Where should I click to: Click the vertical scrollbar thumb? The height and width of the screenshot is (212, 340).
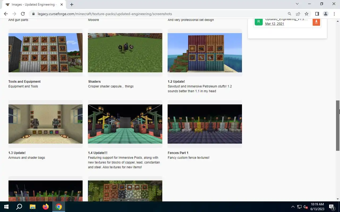click(338, 126)
